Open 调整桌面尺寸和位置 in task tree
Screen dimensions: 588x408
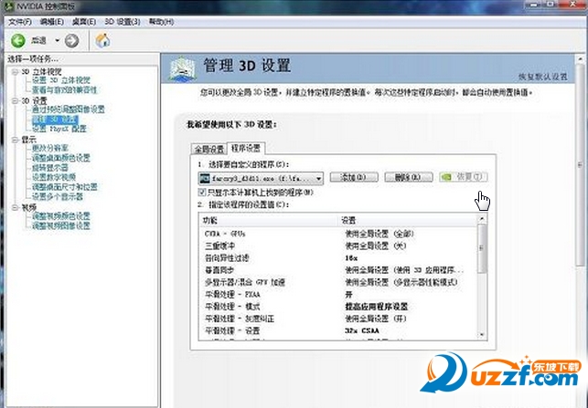coord(65,187)
